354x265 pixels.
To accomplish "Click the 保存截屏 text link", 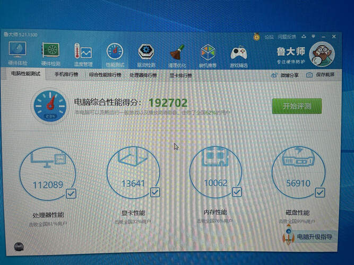I will click(325, 75).
